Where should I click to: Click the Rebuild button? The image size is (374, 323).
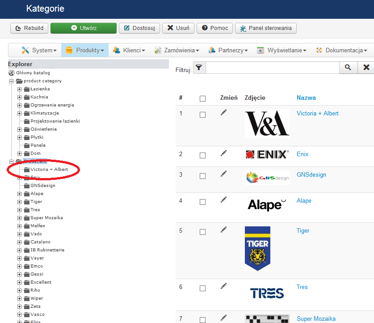pyautogui.click(x=29, y=28)
